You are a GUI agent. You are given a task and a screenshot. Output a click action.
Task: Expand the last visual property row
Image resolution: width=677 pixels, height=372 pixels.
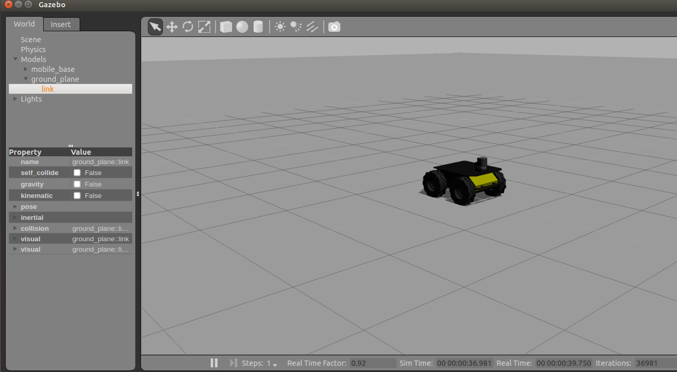click(x=15, y=250)
